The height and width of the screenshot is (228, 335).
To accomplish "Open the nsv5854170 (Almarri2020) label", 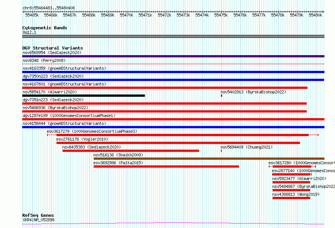I will [x=50, y=92].
